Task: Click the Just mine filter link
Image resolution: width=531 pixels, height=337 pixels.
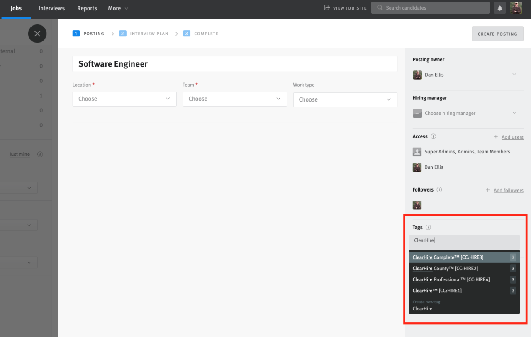Action: (x=20, y=154)
